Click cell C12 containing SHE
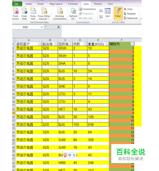Screen dimensions: 159x171 65,86
